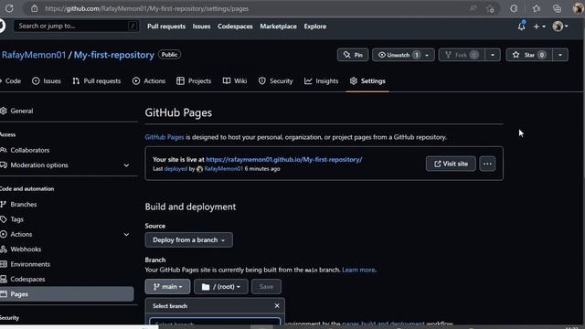Open Codespaces in the top header
Screen dimensions: 585x329
tap(235, 27)
